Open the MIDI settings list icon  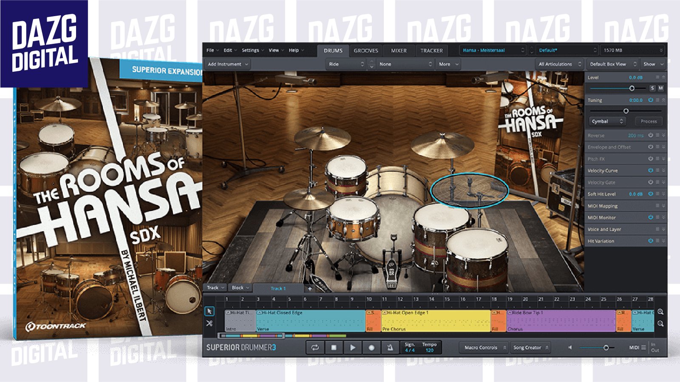(x=643, y=348)
